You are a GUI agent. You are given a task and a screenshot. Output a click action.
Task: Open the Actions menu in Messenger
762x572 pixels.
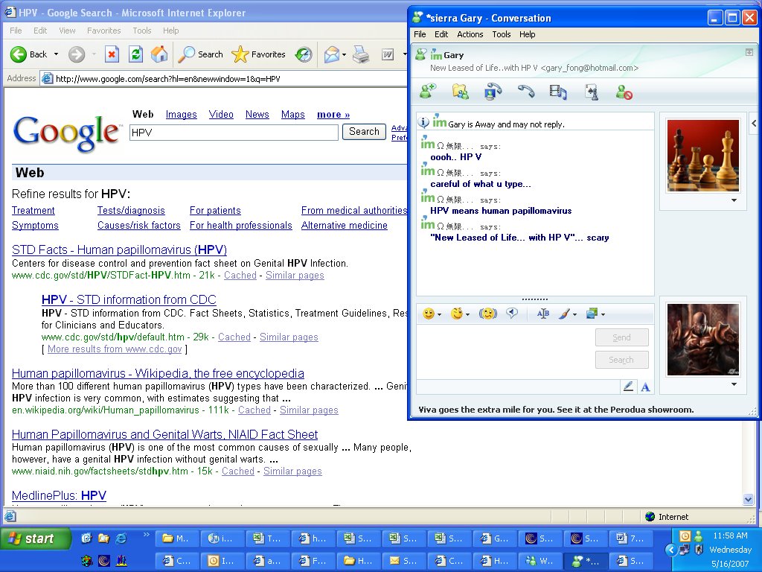470,34
